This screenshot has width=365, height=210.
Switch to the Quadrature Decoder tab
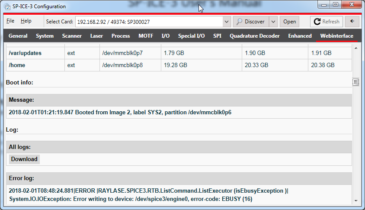click(x=255, y=36)
